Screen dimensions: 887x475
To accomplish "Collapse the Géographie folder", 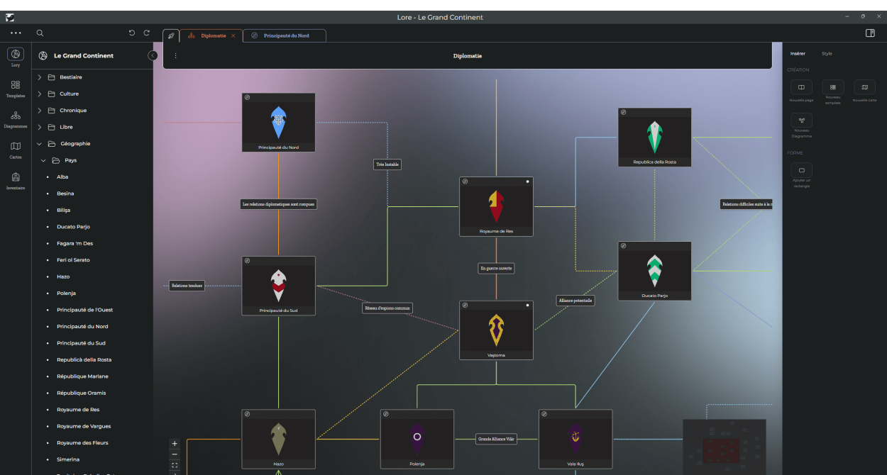I will [40, 144].
